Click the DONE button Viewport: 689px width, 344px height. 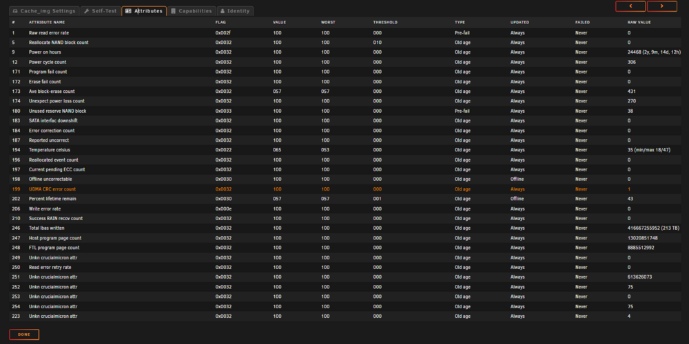[x=24, y=334]
